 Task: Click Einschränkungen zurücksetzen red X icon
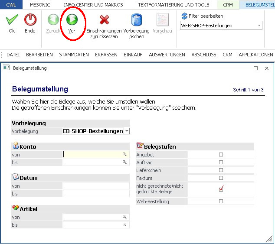(104, 20)
